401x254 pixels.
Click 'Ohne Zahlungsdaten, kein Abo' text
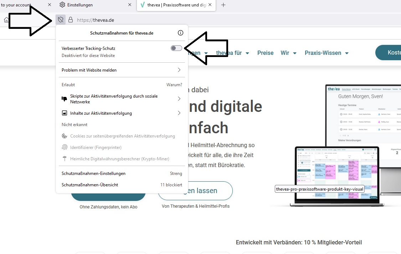tap(108, 207)
